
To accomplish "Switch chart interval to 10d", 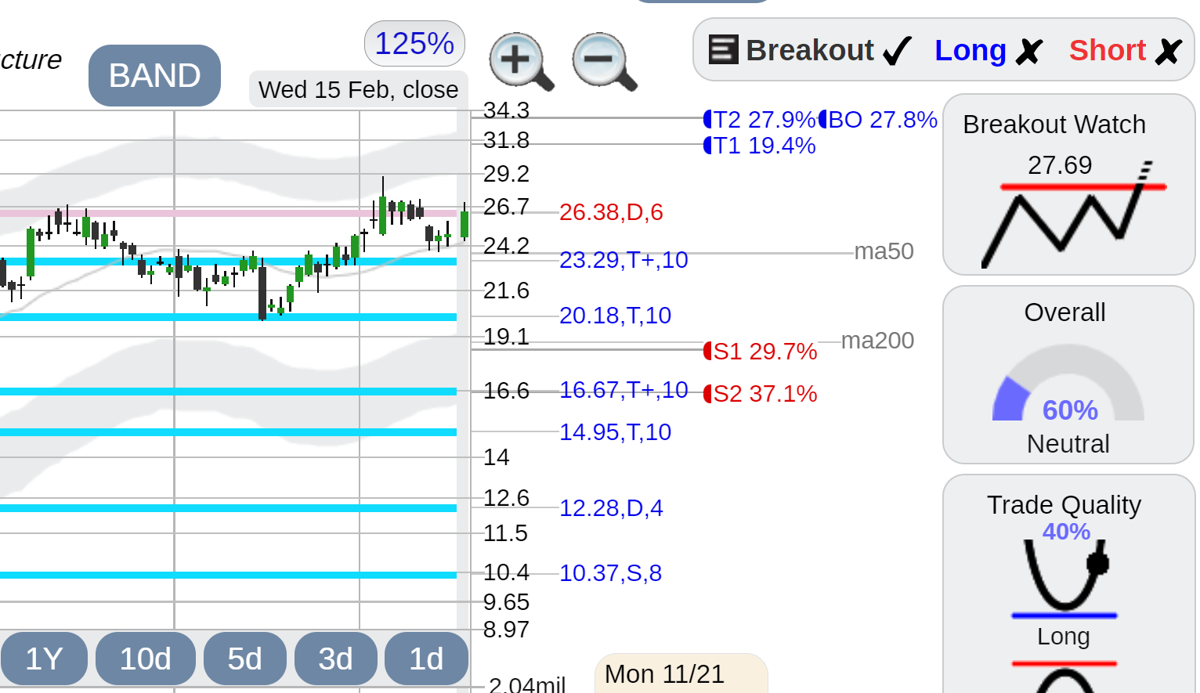I will point(145,659).
